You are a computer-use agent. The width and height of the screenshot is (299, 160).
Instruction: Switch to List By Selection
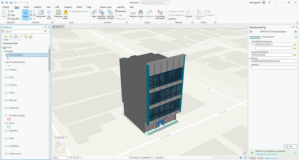[x=16, y=37]
